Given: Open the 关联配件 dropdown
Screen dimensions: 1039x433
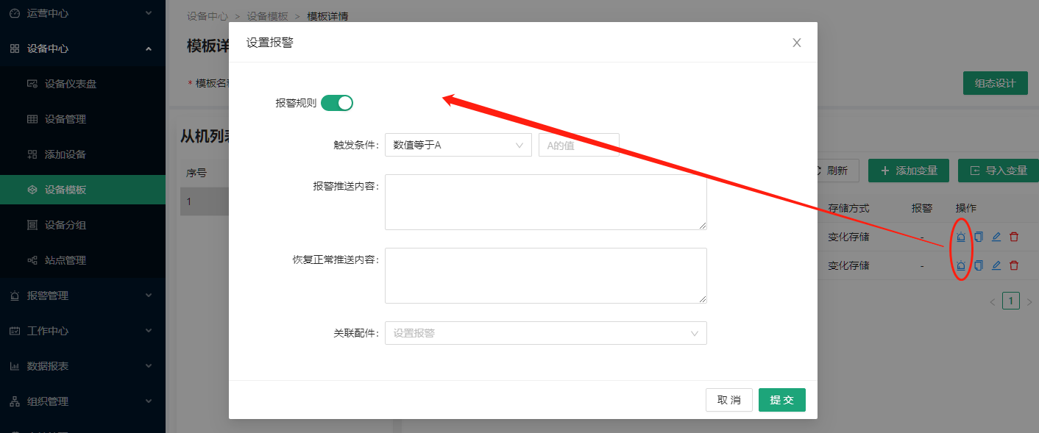Looking at the screenshot, I should tap(545, 333).
